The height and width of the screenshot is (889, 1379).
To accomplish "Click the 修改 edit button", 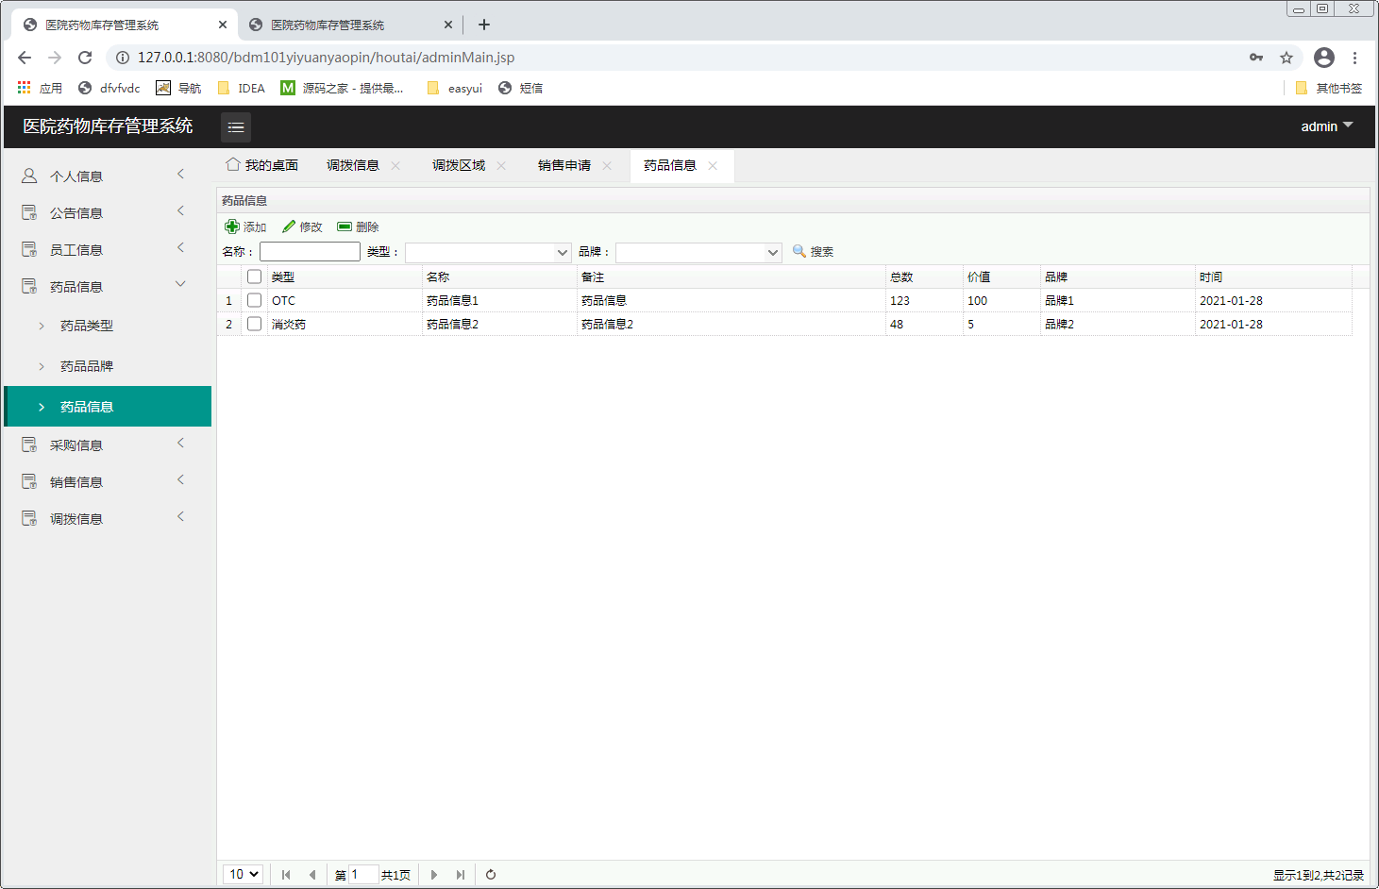I will [x=302, y=226].
